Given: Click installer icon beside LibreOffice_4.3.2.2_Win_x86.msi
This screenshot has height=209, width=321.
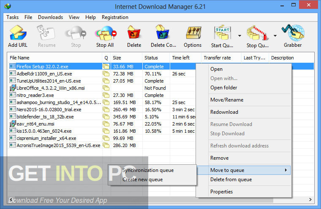Looking at the screenshot, I should pyautogui.click(x=13, y=88).
